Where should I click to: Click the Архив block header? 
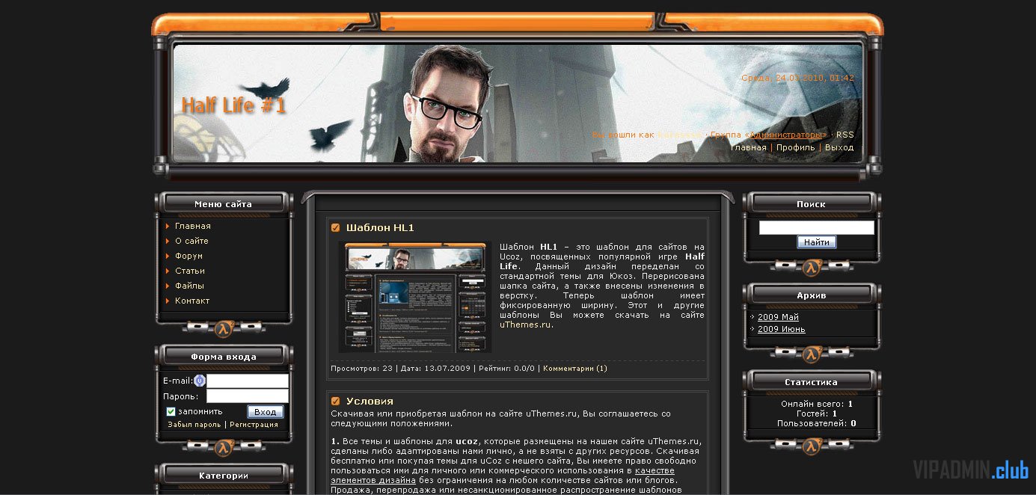812,295
